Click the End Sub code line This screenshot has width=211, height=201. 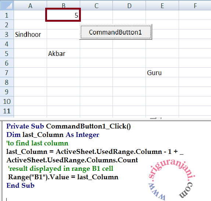(x=21, y=186)
